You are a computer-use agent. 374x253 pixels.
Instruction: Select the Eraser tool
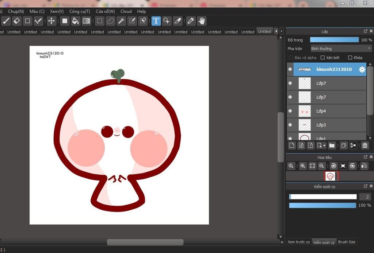[x=17, y=21]
